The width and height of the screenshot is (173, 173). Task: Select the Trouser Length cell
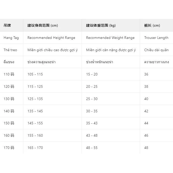[x=156, y=38]
